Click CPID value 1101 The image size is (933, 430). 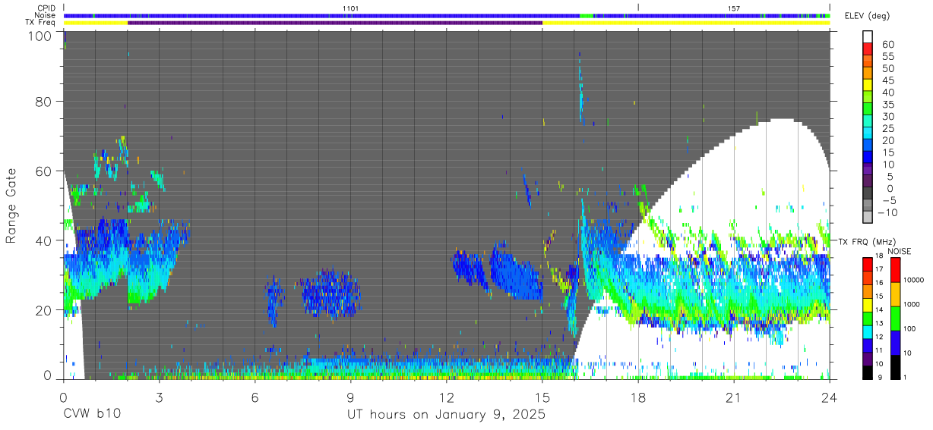[350, 8]
